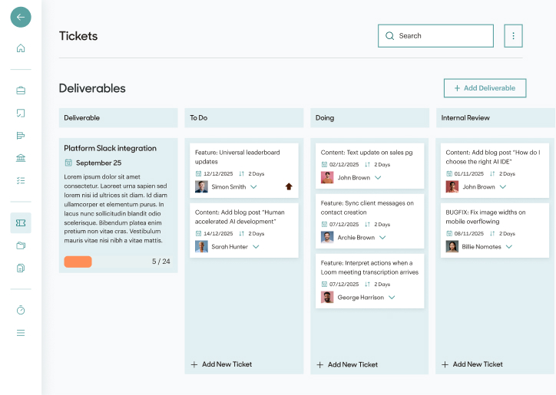Screen dimensions: 556x395
Task: Click Billie Nomates' avatar photo
Action: [452, 246]
